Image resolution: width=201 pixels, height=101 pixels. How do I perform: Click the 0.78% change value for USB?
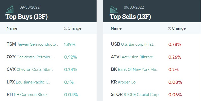175,45
